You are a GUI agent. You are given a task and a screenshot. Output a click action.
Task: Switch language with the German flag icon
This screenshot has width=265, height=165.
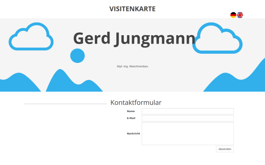(233, 15)
